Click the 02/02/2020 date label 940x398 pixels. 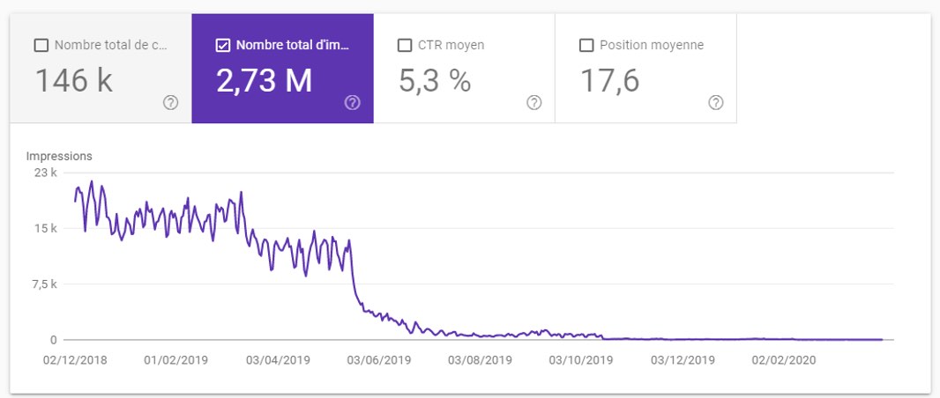784,360
